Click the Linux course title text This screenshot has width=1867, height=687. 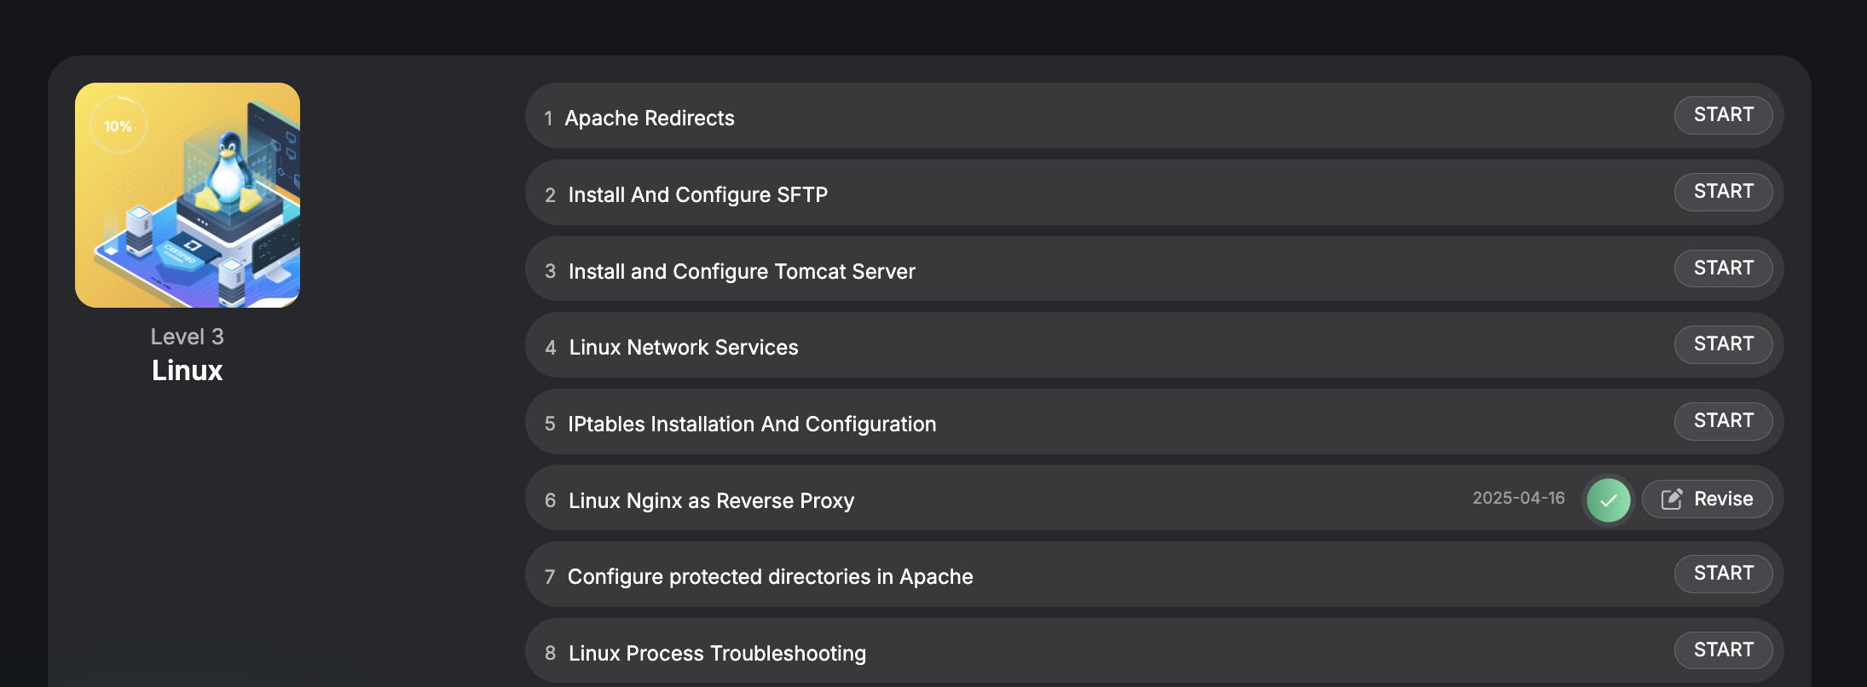(x=188, y=371)
